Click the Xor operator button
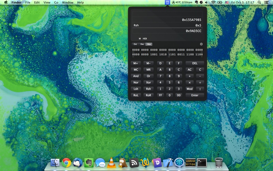The width and height of the screenshot is (273, 171). point(148,82)
